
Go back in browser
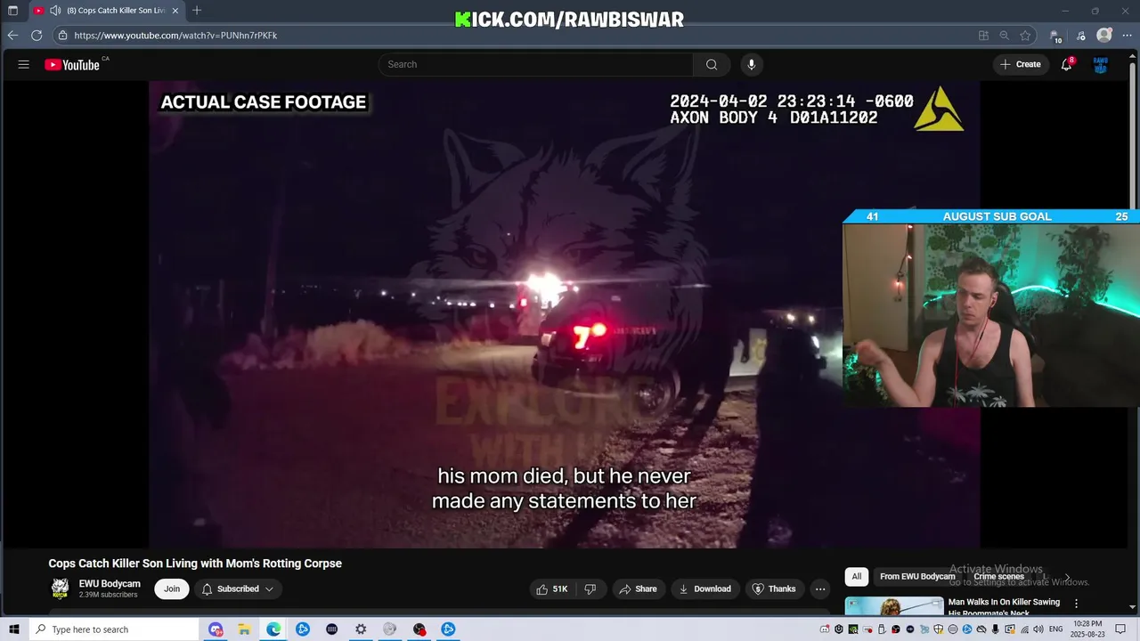pos(12,36)
